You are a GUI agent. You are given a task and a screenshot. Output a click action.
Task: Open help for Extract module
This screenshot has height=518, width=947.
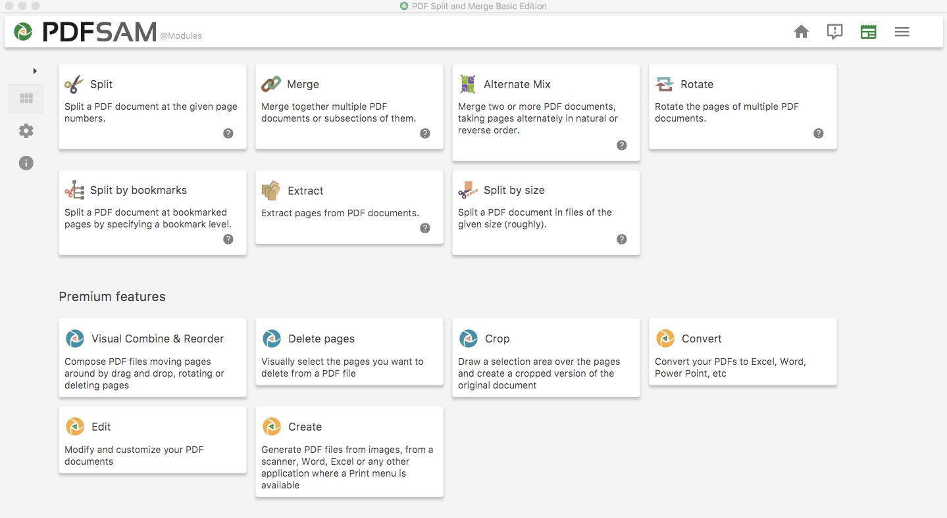click(425, 228)
